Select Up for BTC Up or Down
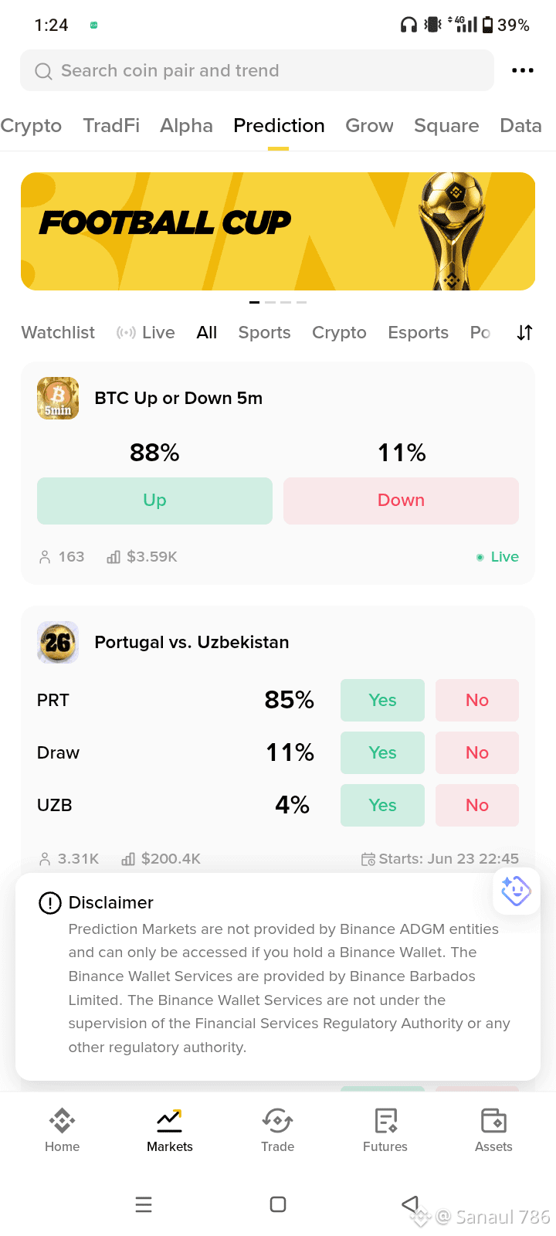This screenshot has height=1236, width=556. [154, 501]
